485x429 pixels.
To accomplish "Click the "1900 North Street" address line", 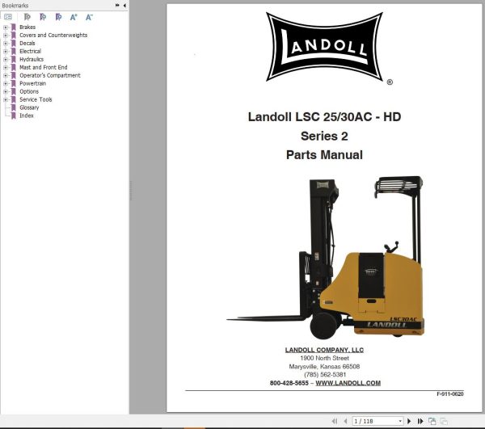I will (x=324, y=358).
